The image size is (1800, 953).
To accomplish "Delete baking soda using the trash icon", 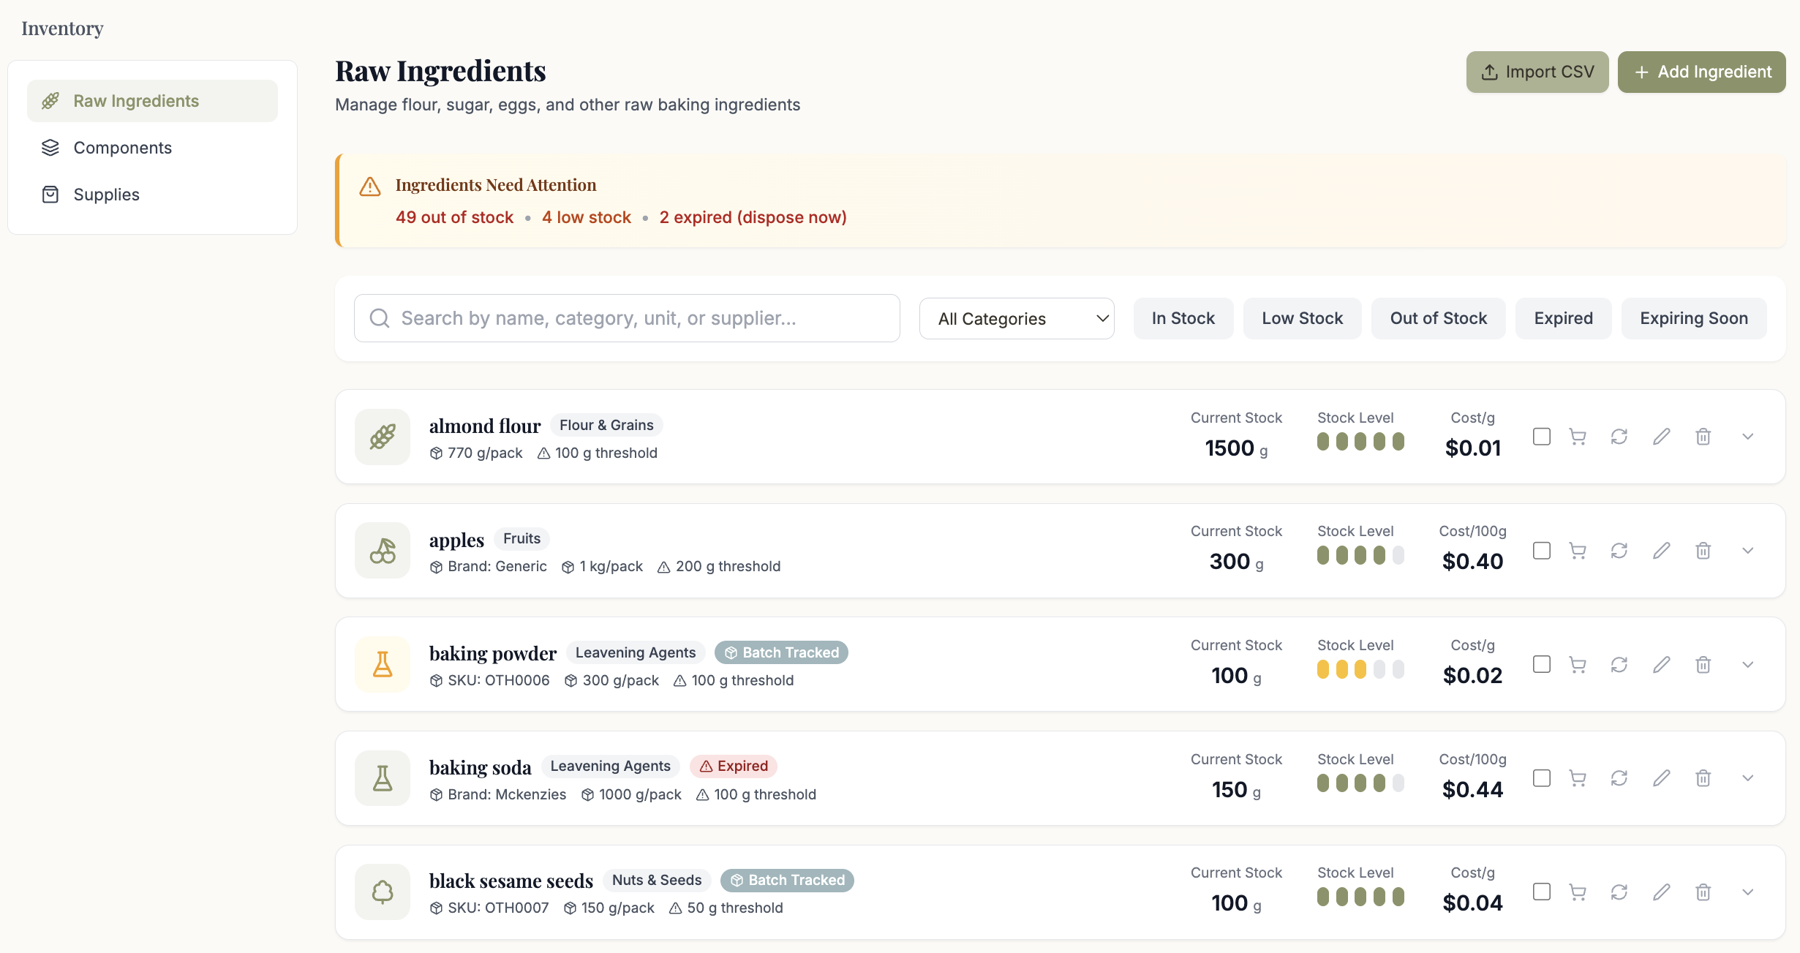I will point(1703,778).
